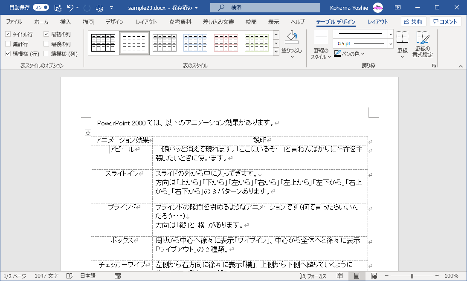The image size is (467, 281).
Task: Click the スライドイン table cell
Action: tap(122, 186)
